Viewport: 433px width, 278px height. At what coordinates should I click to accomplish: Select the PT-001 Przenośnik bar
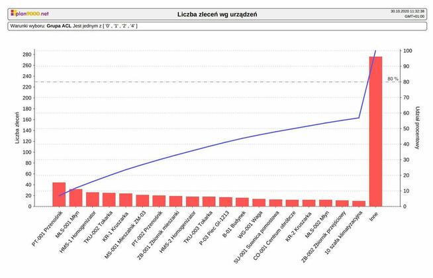pyautogui.click(x=59, y=195)
